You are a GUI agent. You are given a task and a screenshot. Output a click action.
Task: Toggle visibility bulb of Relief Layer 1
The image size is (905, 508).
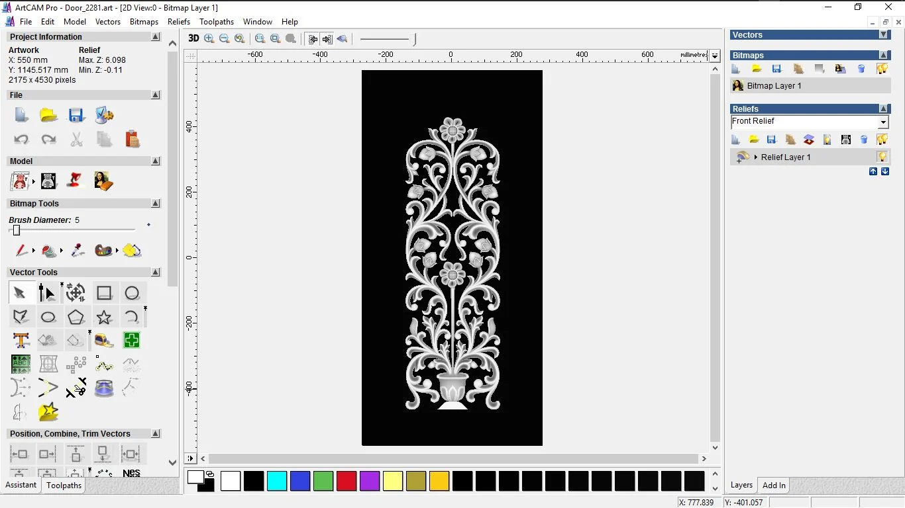pyautogui.click(x=882, y=157)
